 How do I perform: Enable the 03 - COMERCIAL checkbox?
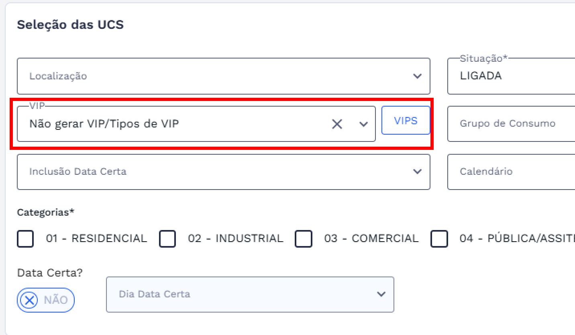(x=304, y=239)
